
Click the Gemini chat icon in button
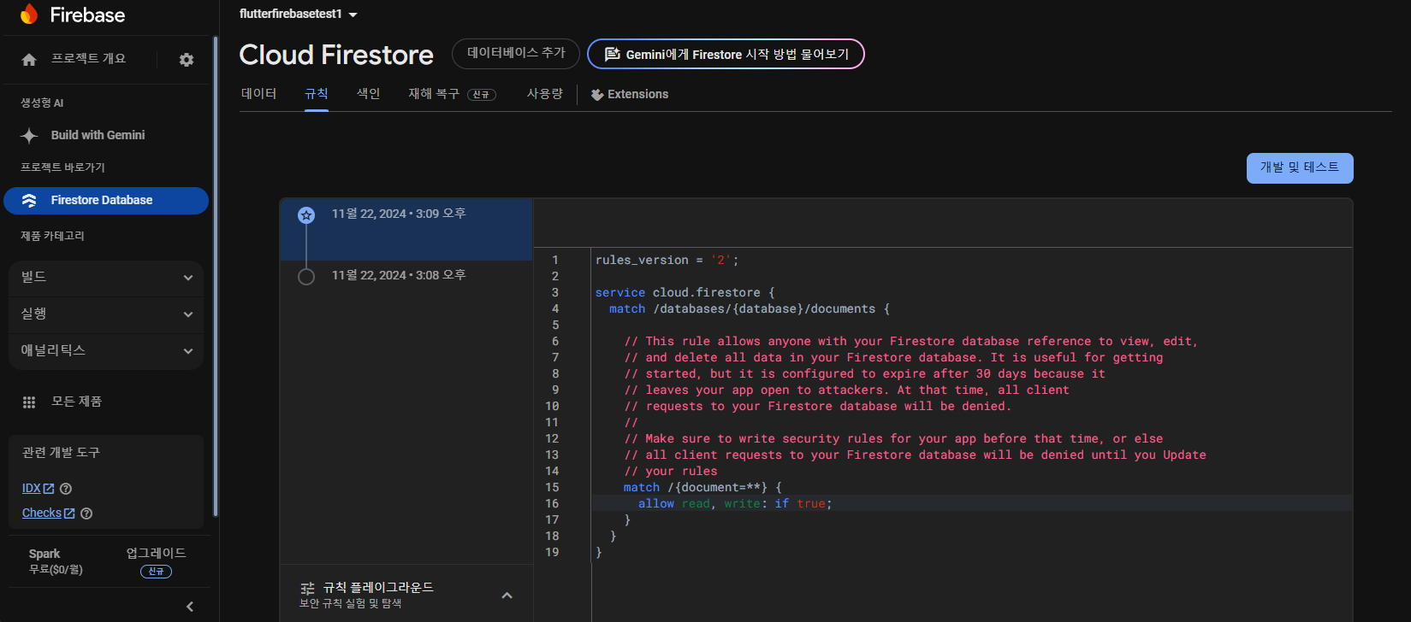tap(612, 55)
